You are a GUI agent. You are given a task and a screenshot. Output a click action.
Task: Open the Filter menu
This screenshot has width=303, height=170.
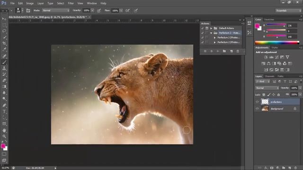tap(71, 3)
